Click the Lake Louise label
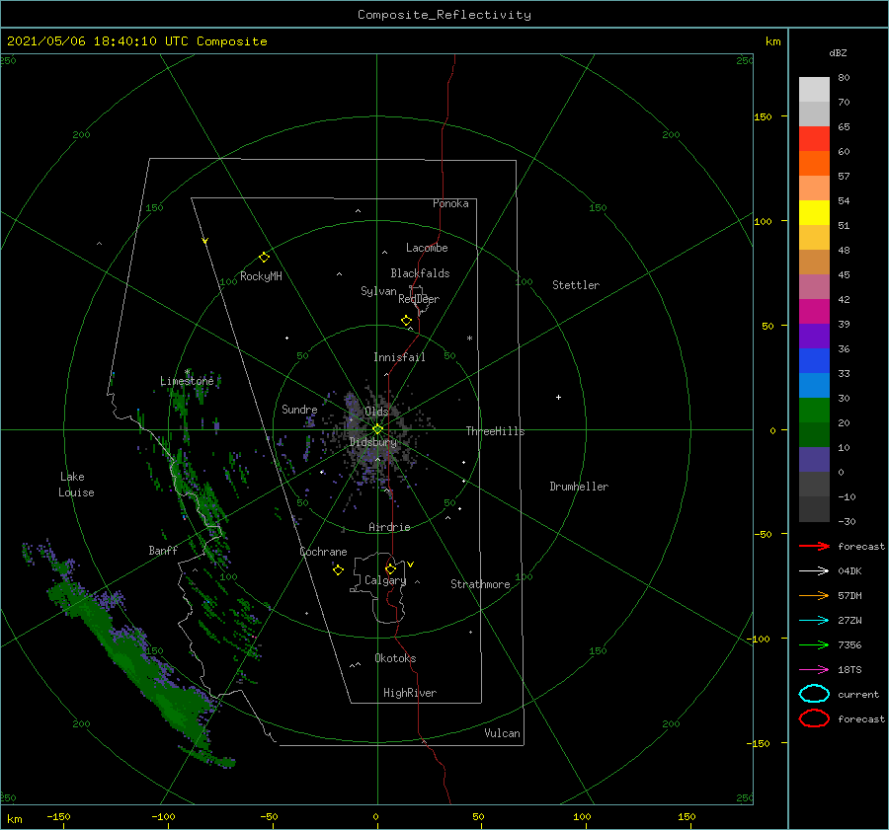The image size is (889, 830). 76,485
